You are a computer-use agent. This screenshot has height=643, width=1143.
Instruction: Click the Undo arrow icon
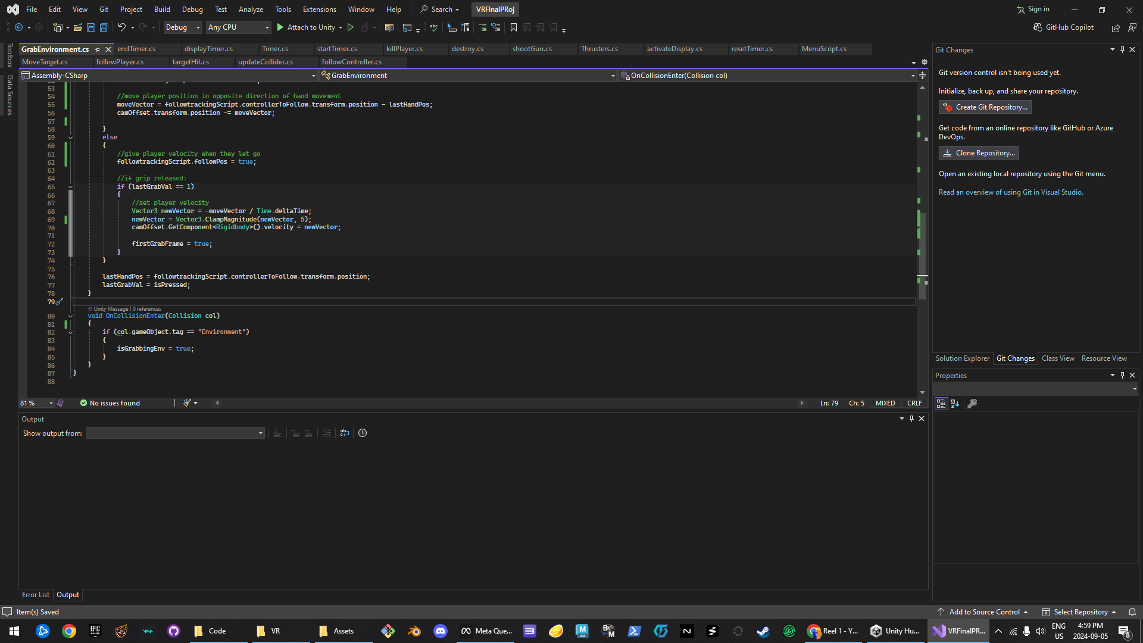pyautogui.click(x=121, y=27)
